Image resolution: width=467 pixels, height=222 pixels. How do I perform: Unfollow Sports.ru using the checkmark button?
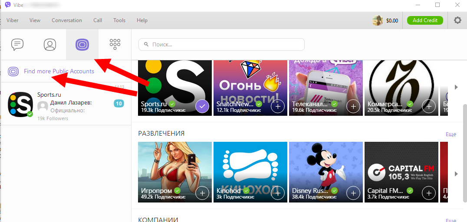coord(202,106)
